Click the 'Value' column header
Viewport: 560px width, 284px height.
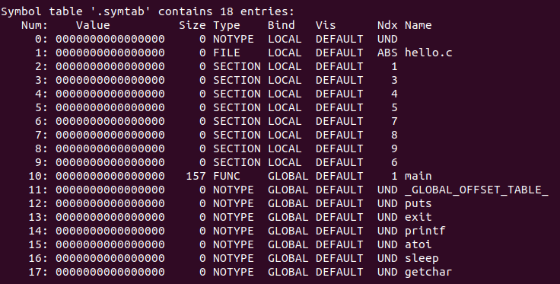93,25
